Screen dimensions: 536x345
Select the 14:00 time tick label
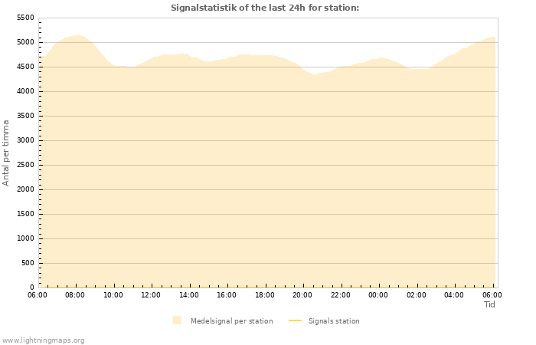[x=189, y=294]
